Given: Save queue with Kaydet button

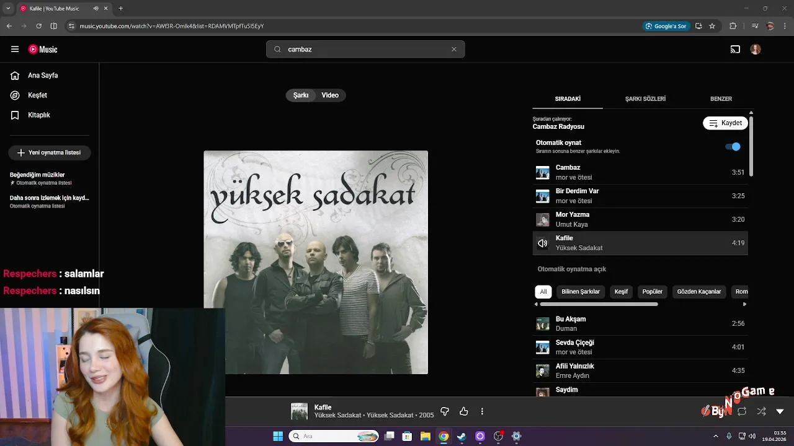Looking at the screenshot, I should click(725, 123).
